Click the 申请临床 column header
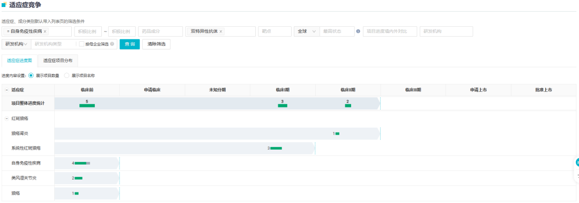The height and width of the screenshot is (203, 579). coord(152,90)
